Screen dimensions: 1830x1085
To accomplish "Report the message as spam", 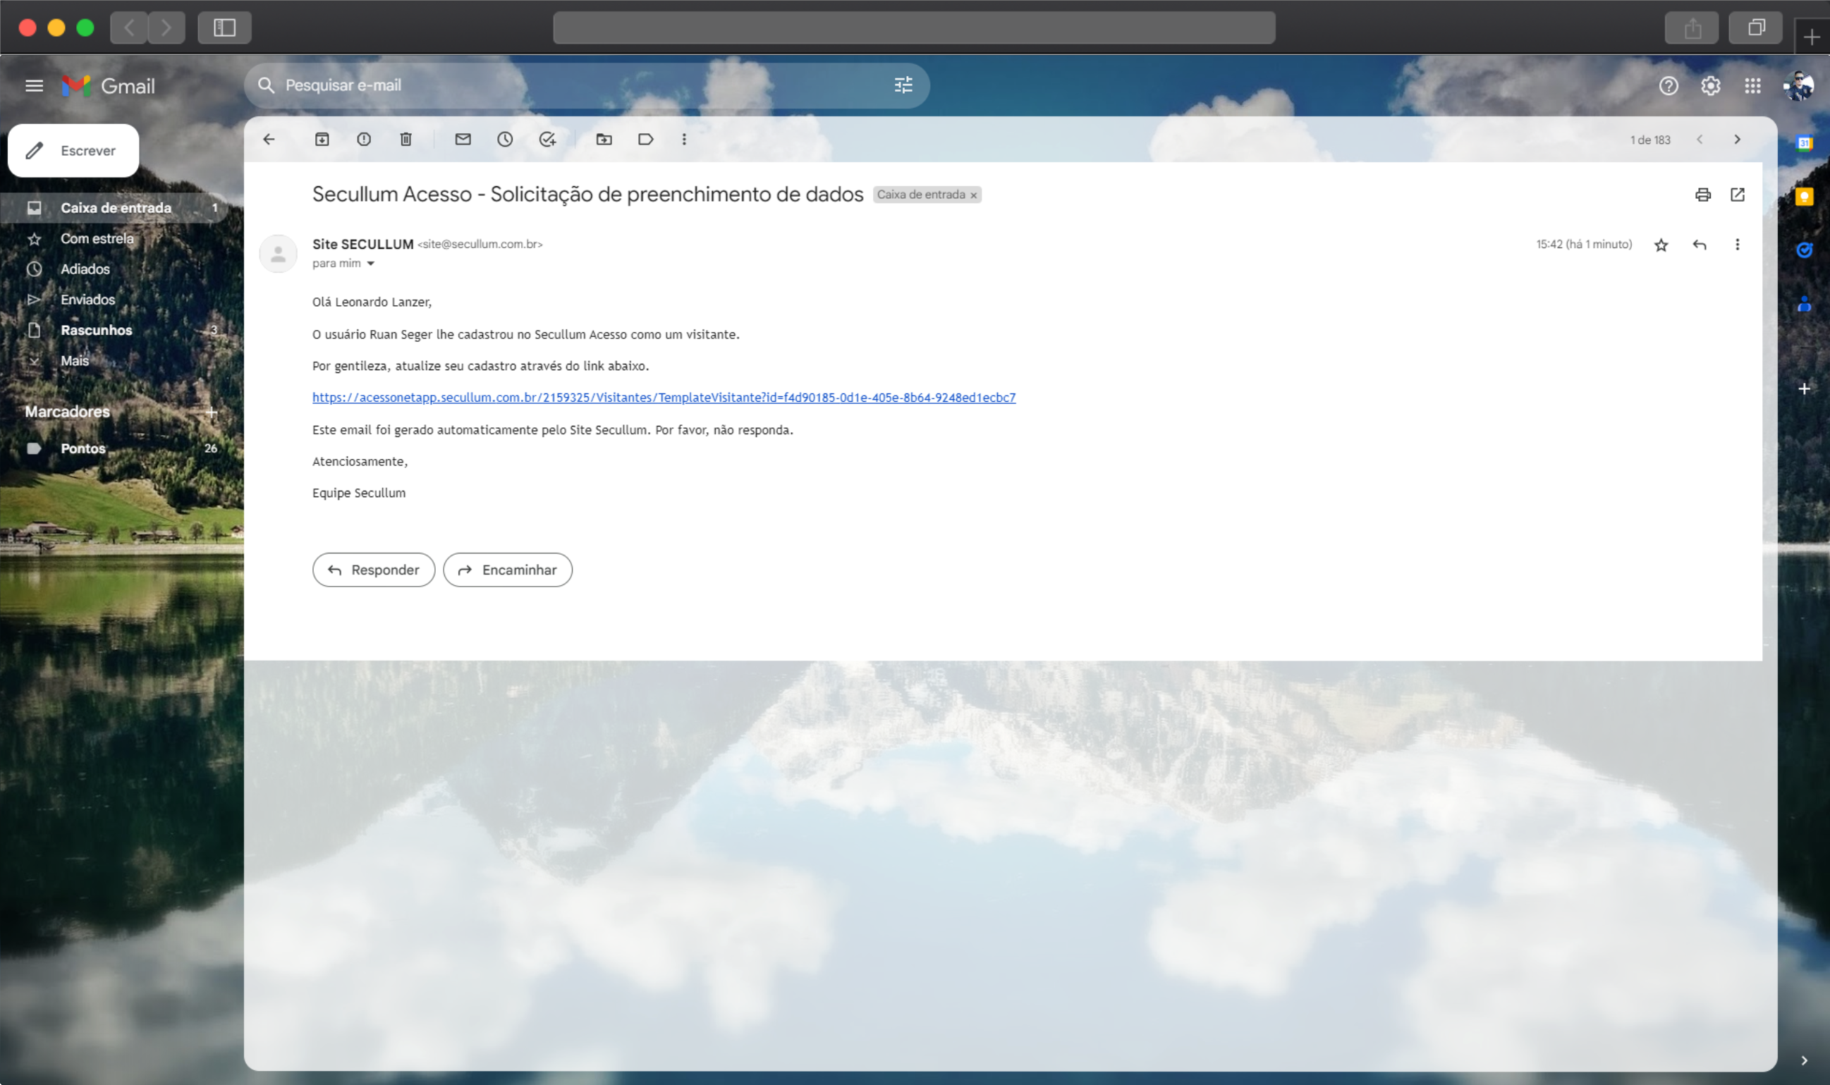I will [x=363, y=139].
